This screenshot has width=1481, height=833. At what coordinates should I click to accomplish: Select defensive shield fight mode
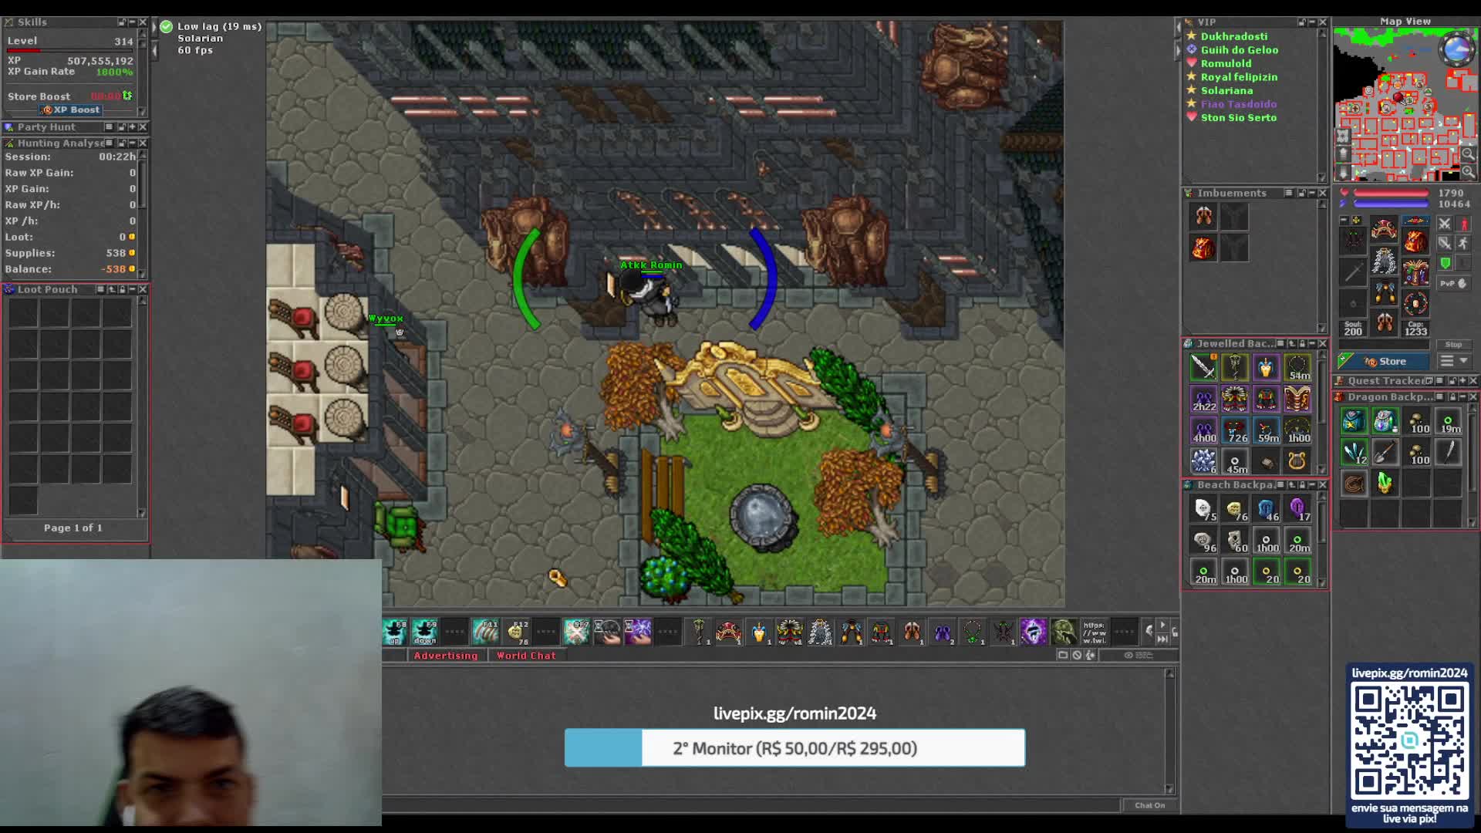coord(1445,263)
